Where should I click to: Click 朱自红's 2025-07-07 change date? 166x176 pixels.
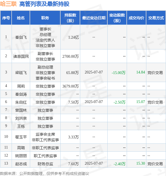[94, 102]
